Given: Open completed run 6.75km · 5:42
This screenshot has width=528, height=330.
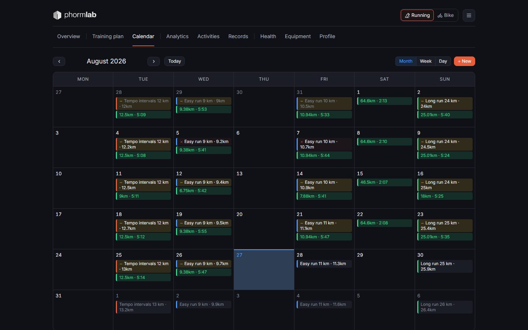Looking at the screenshot, I should (204, 191).
